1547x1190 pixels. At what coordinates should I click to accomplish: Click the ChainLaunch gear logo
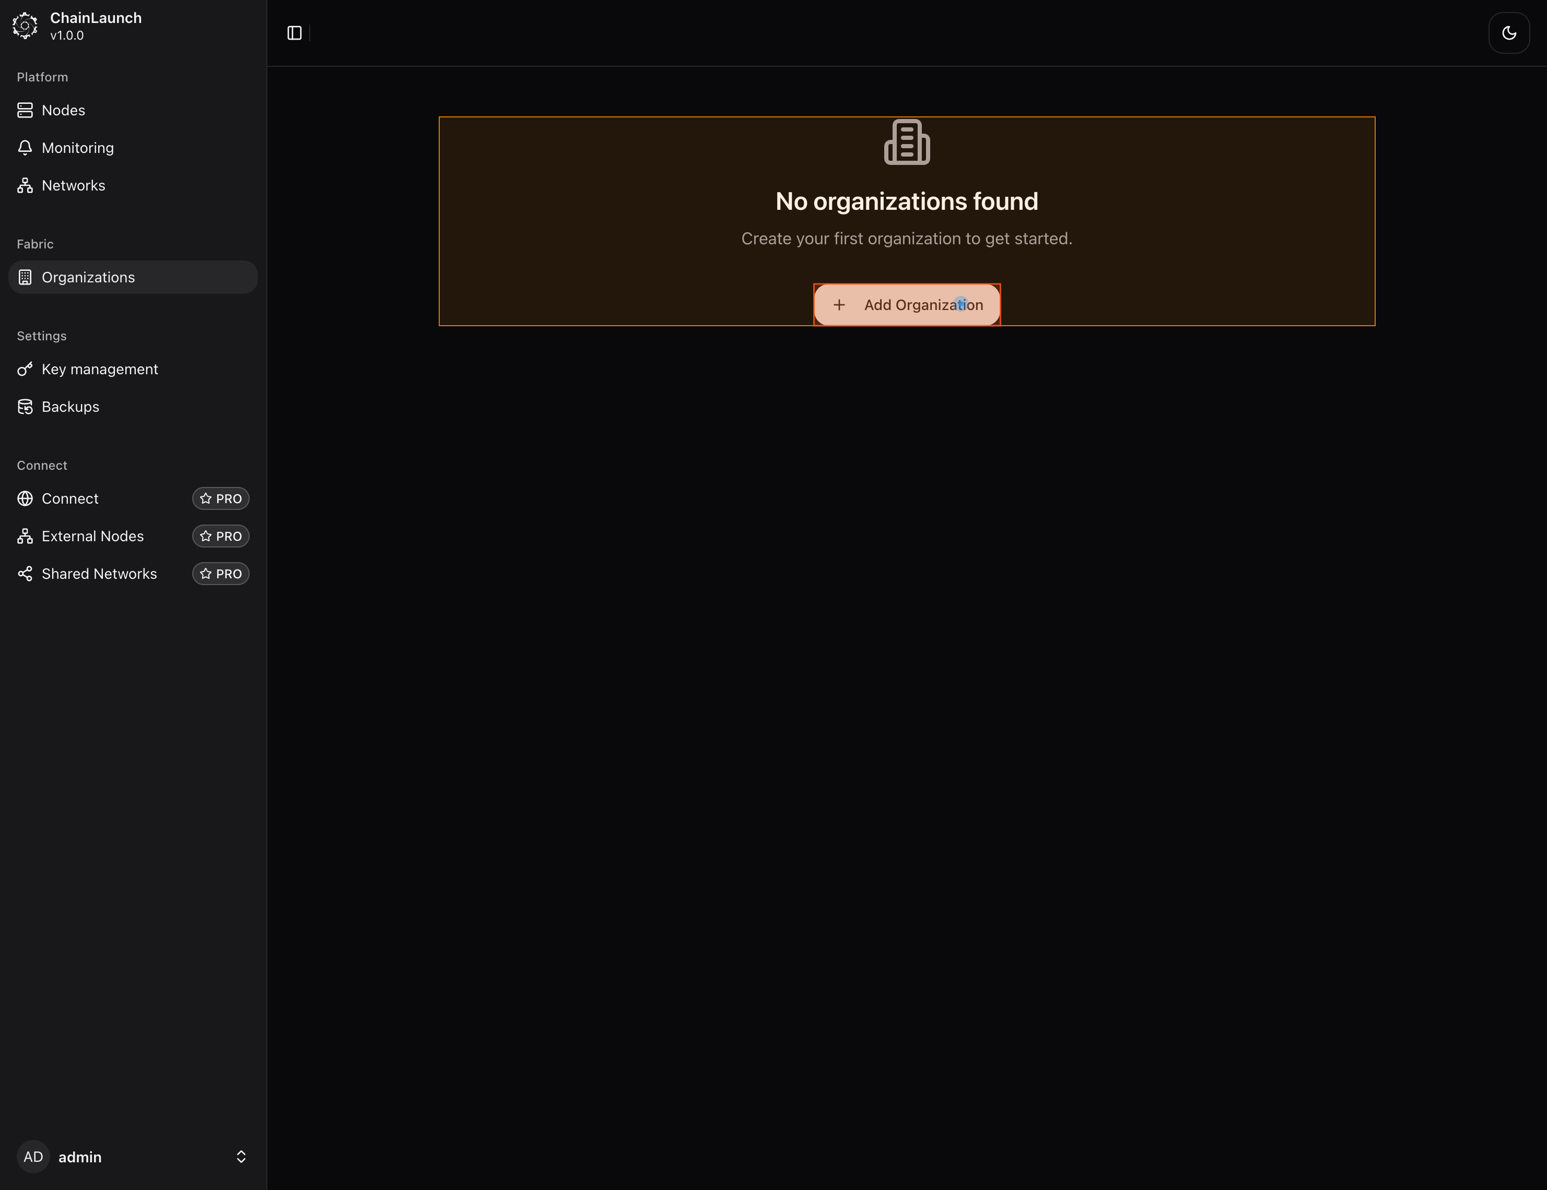[x=26, y=26]
